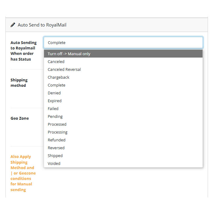Image resolution: width=214 pixels, height=214 pixels.
Task: Choose the Canceled status option
Action: [123, 61]
